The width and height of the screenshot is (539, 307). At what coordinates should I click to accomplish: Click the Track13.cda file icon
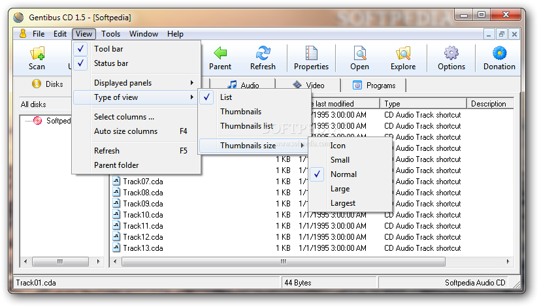pos(116,248)
